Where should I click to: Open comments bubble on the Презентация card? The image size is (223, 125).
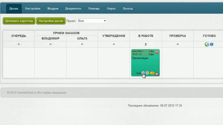tap(152, 73)
